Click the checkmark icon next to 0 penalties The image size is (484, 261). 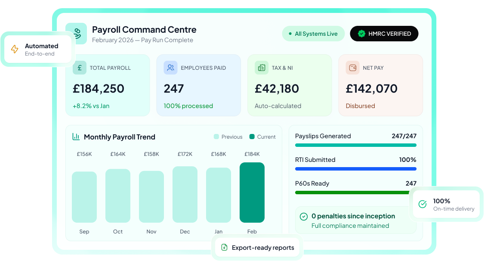pyautogui.click(x=304, y=216)
